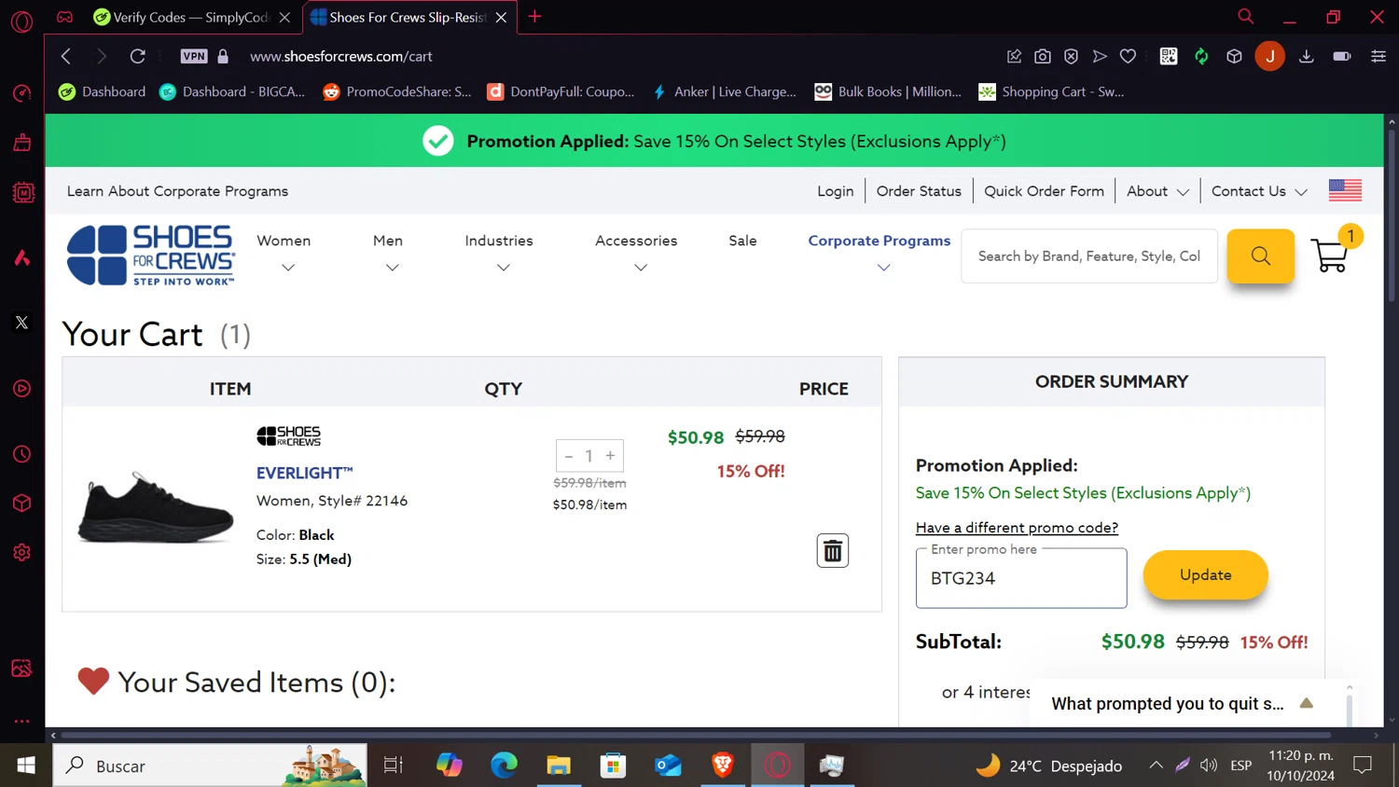Click the Opera sidebar X (Twitter) icon
1399x787 pixels.
pos(22,323)
